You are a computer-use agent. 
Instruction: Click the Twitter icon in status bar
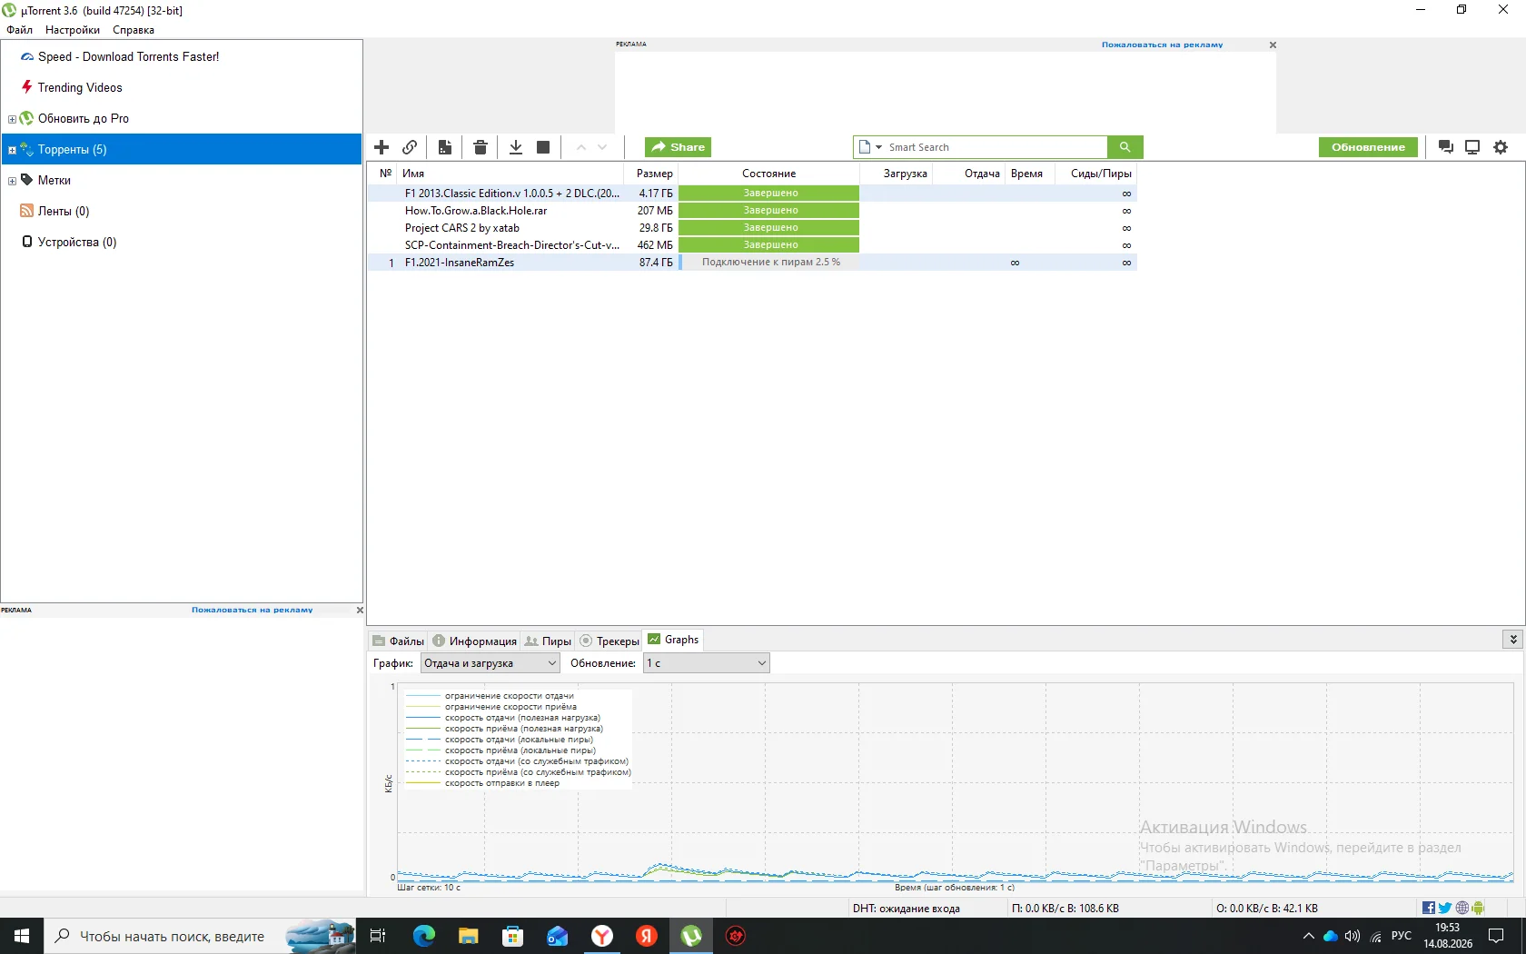1445,909
